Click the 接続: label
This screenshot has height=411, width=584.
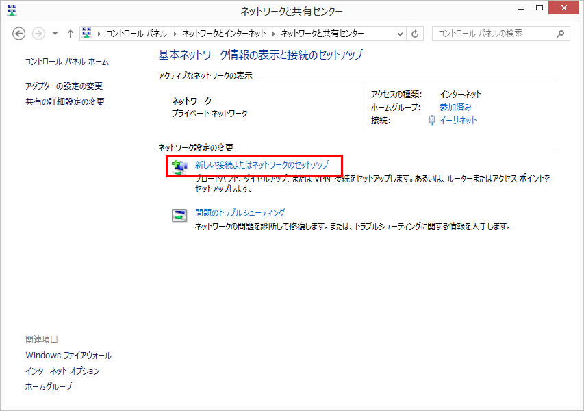coord(380,121)
